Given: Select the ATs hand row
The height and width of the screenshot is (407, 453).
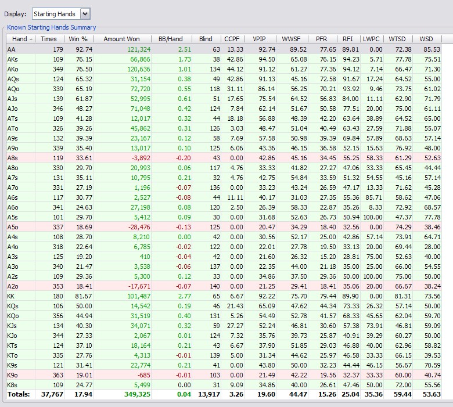Looking at the screenshot, I should click(x=224, y=118).
